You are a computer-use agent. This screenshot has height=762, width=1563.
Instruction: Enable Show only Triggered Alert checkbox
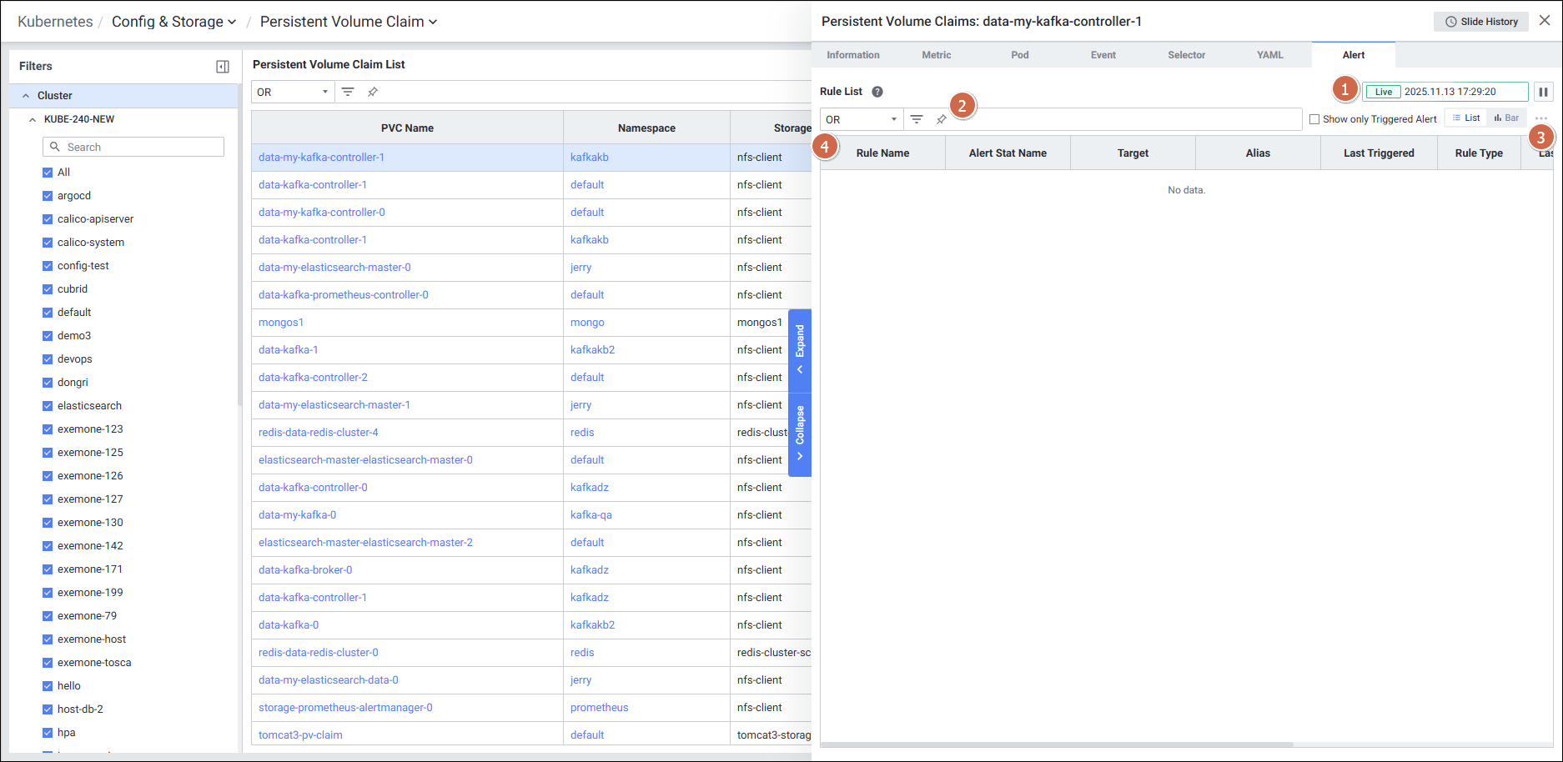click(x=1314, y=119)
